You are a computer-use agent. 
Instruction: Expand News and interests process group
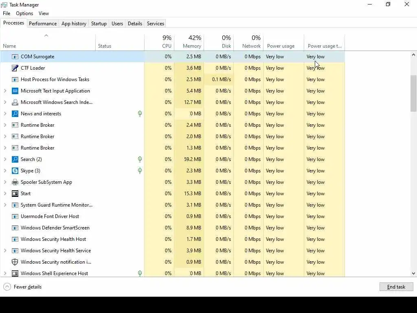click(x=5, y=114)
